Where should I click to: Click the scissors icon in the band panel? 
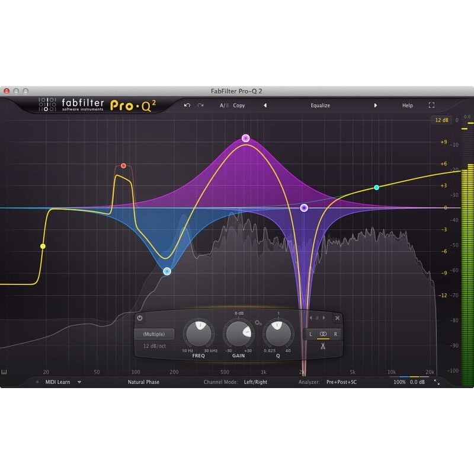323,345
